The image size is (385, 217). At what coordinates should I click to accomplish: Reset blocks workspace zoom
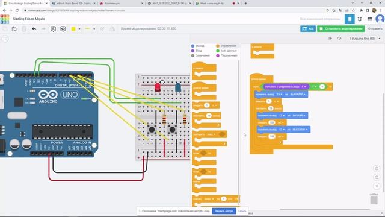pos(377,186)
